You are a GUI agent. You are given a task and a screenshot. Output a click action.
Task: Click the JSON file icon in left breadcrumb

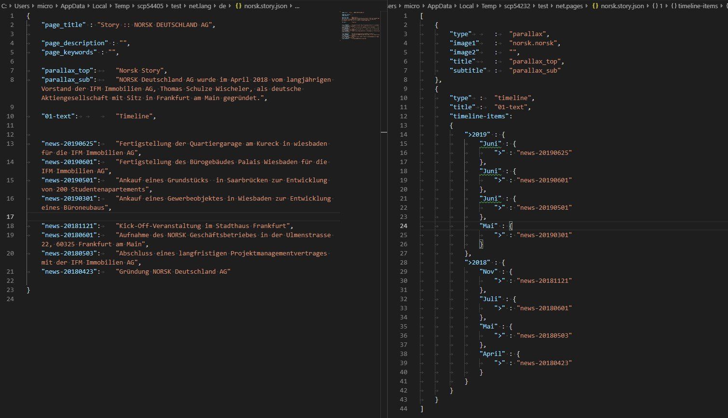click(238, 6)
